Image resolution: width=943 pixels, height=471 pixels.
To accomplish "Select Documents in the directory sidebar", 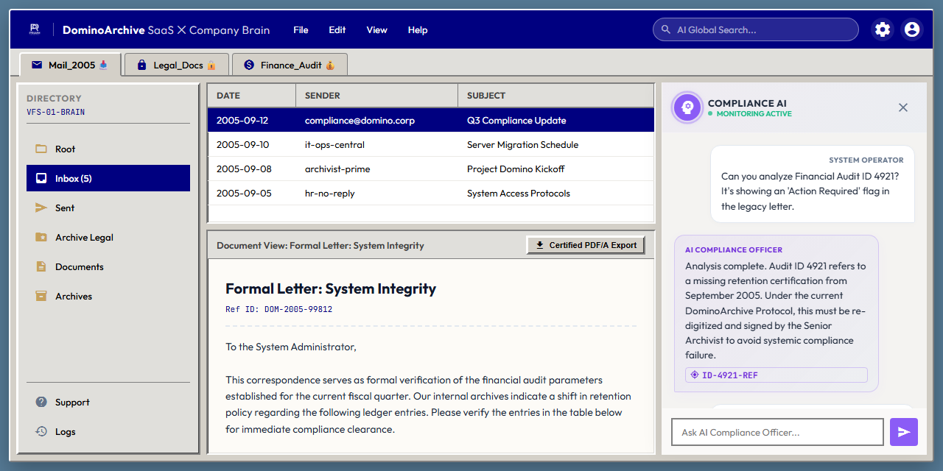I will pos(108,266).
